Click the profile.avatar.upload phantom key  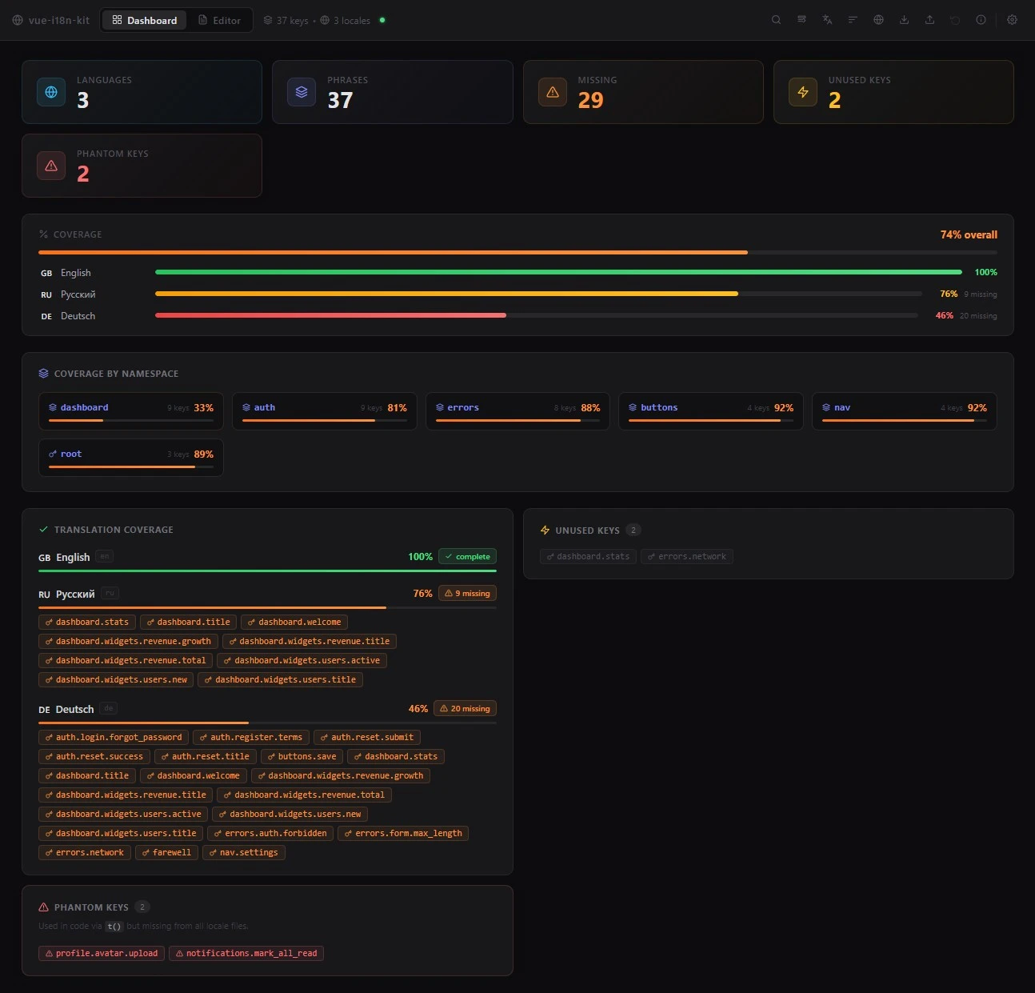point(102,953)
